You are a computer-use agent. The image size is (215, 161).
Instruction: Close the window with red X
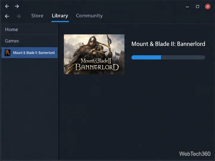[208, 7]
